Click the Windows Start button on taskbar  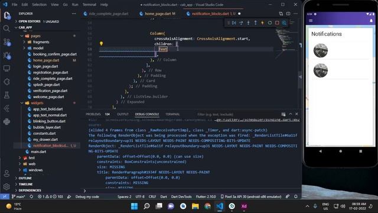point(134,206)
